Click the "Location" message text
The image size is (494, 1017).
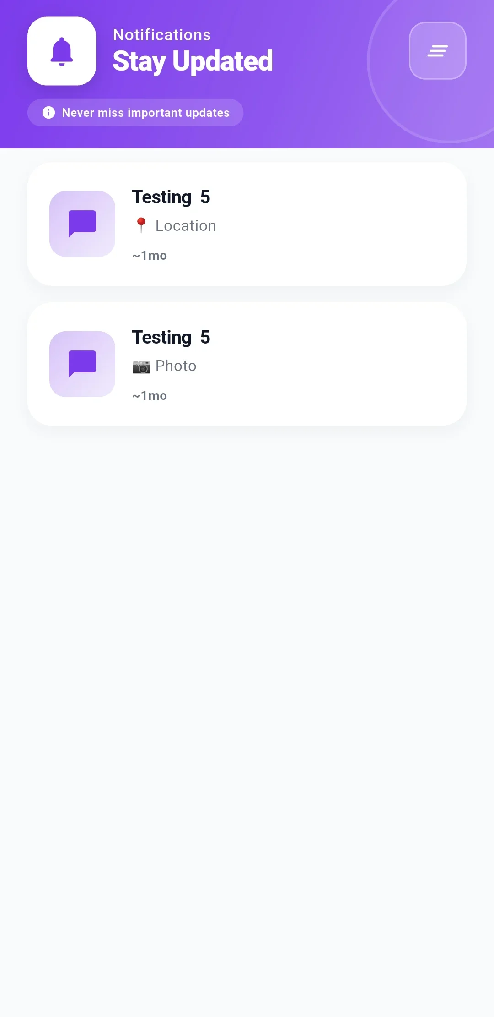186,226
